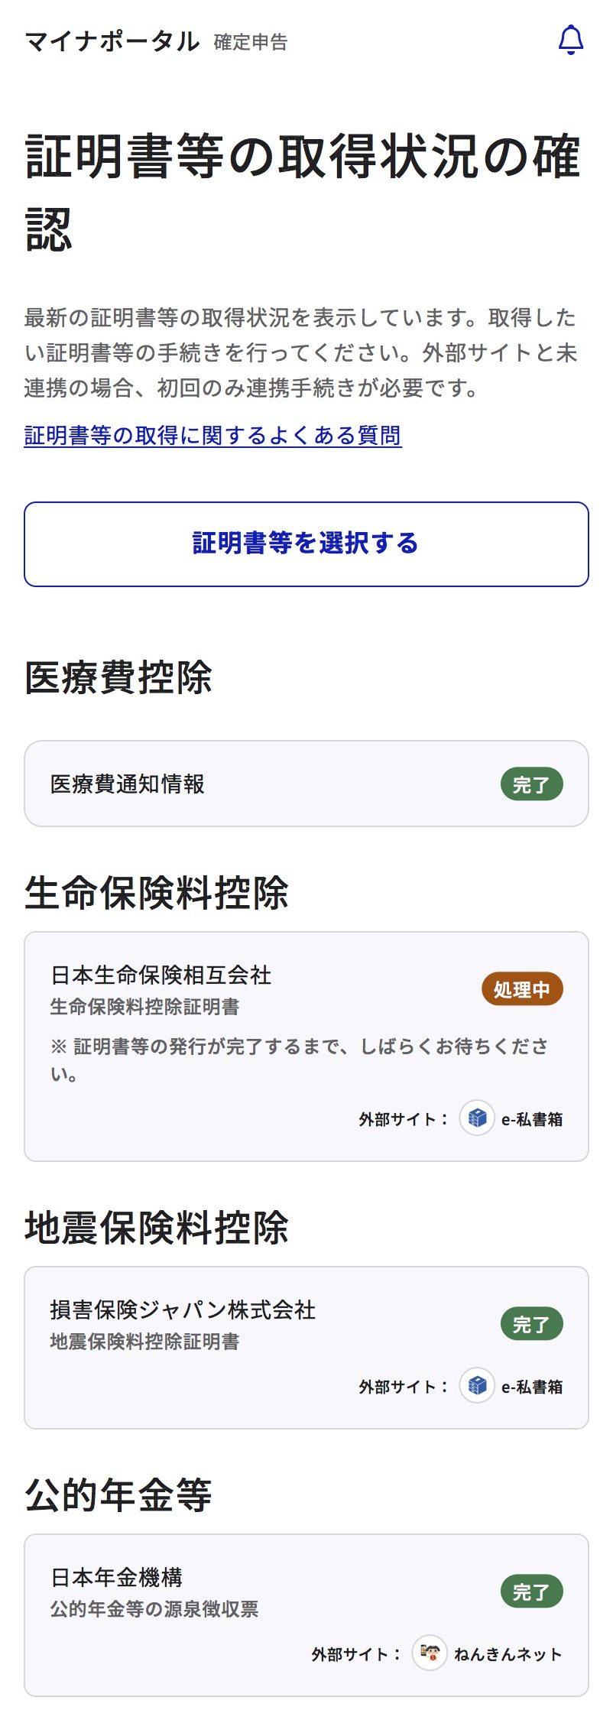
Task: Click e-私書箱 icon in life insurance card
Action: click(x=477, y=1118)
